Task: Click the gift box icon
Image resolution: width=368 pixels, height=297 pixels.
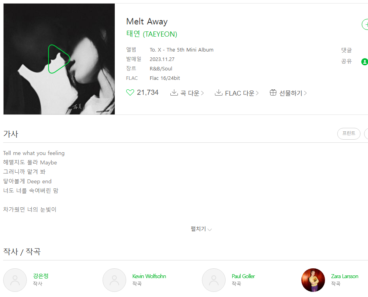Action: 273,92
